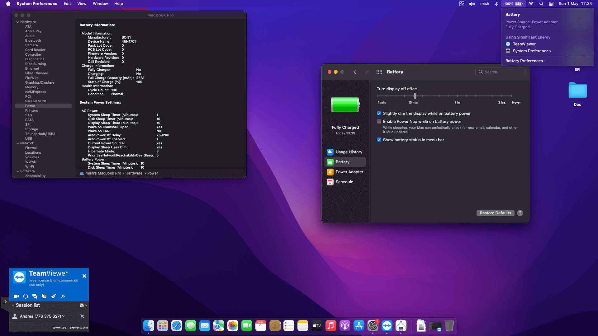This screenshot has width=598, height=336.
Task: Collapse the Software section in System Information
Action: coord(18,171)
